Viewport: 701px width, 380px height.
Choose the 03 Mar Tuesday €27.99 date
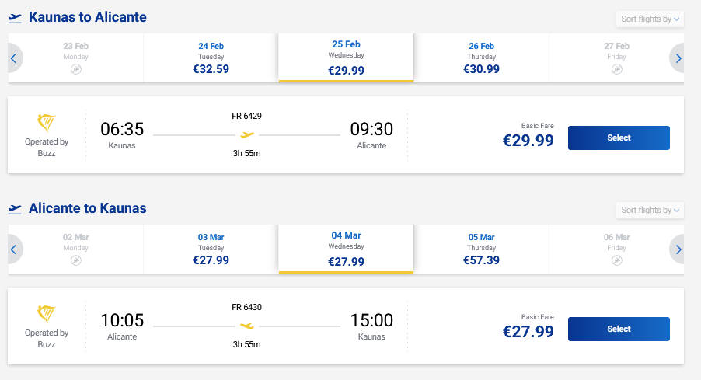tap(211, 249)
